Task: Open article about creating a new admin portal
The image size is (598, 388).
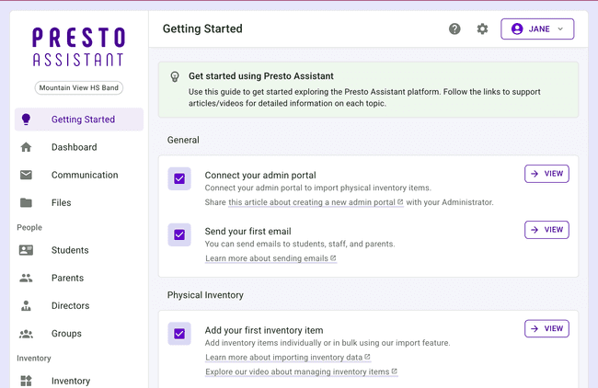Action: coord(316,202)
